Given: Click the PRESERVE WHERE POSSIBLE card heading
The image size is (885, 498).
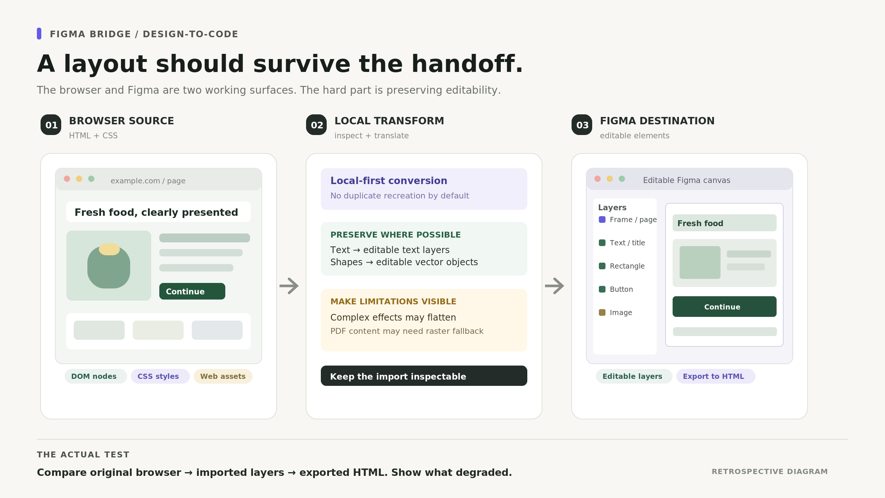Looking at the screenshot, I should pos(395,235).
